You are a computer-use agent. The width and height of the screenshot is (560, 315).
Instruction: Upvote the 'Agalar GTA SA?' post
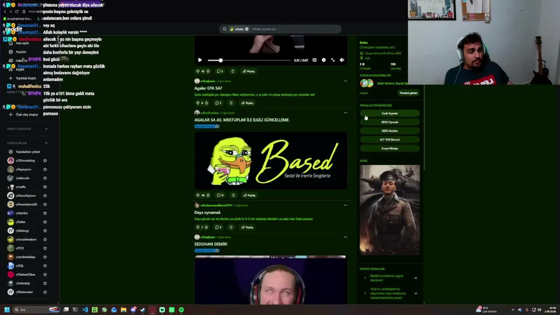click(x=198, y=103)
